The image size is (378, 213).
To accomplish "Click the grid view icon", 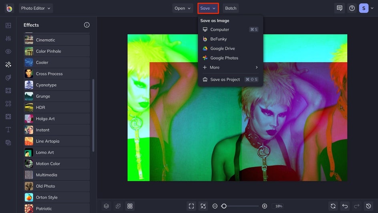I will (130, 206).
